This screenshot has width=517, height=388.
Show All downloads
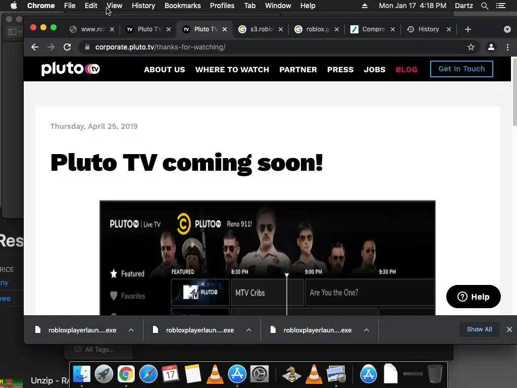[x=479, y=329]
